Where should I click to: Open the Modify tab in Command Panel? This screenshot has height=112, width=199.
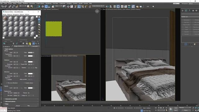coord(186,11)
